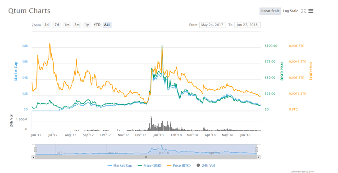Click the Sep '17 axis label
338x173 pixels.
88,135
